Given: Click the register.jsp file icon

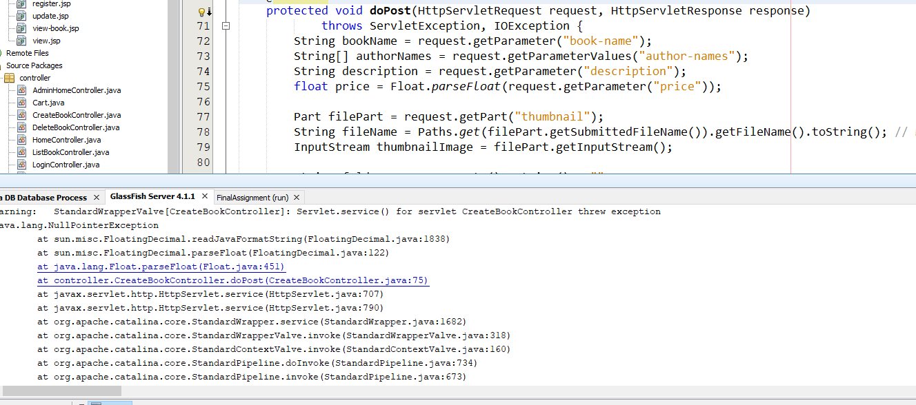Looking at the screenshot, I should [21, 3].
